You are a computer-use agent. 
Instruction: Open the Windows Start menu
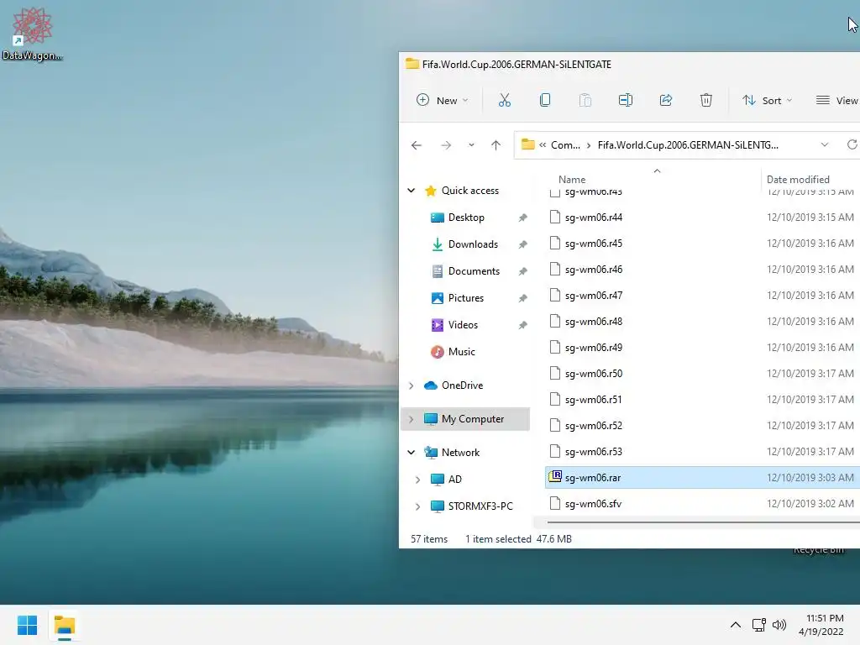click(27, 625)
